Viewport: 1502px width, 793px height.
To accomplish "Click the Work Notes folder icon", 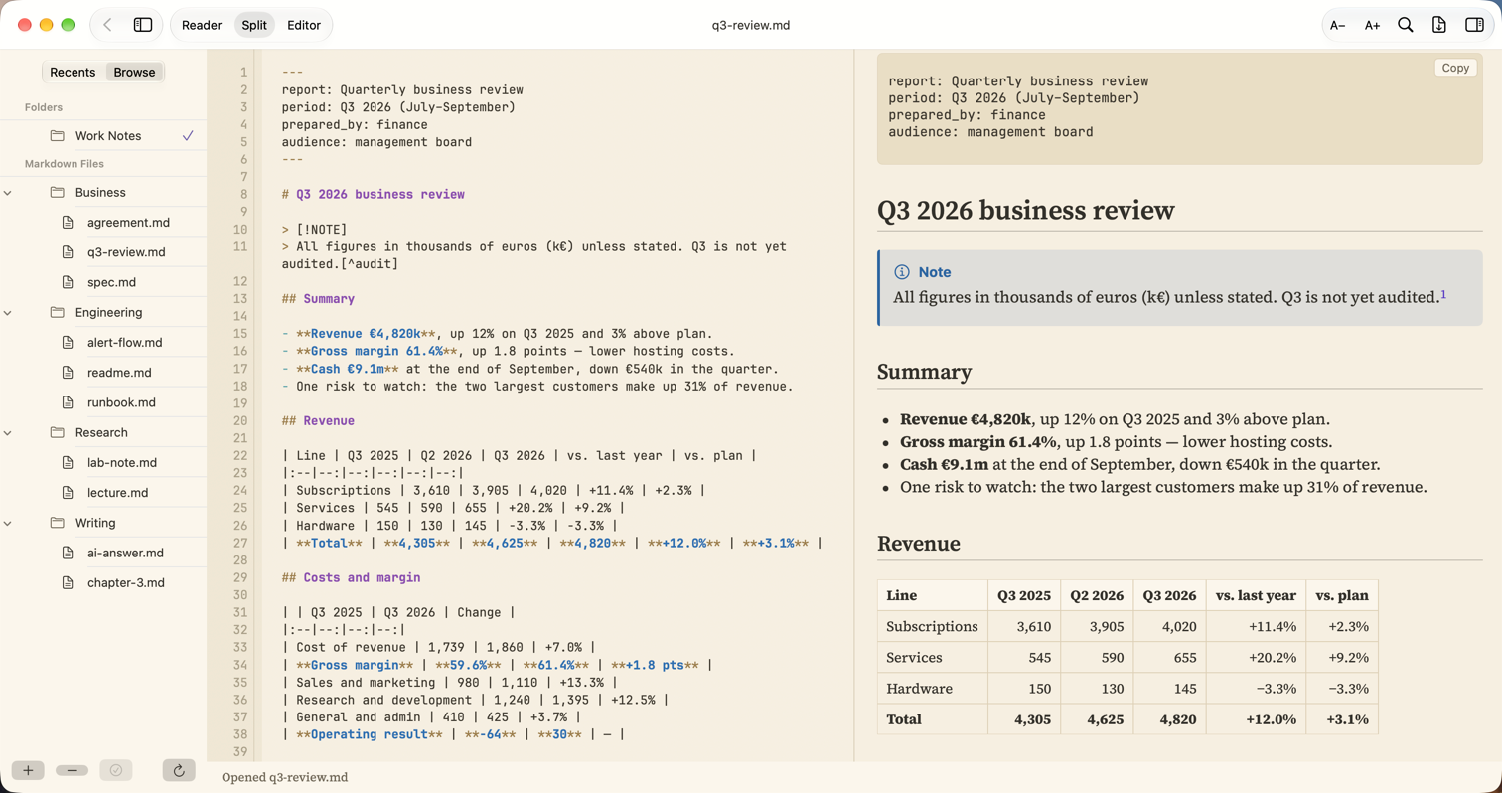I will click(57, 136).
